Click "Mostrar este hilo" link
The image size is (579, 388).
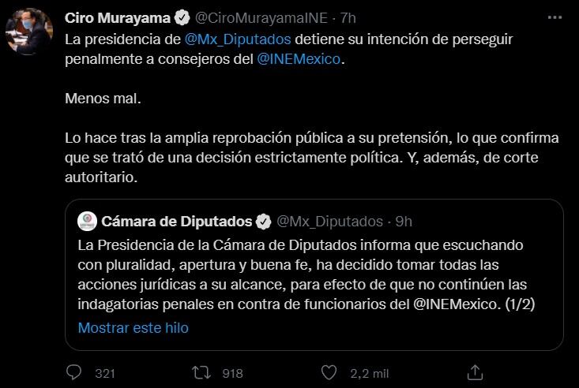pos(133,327)
